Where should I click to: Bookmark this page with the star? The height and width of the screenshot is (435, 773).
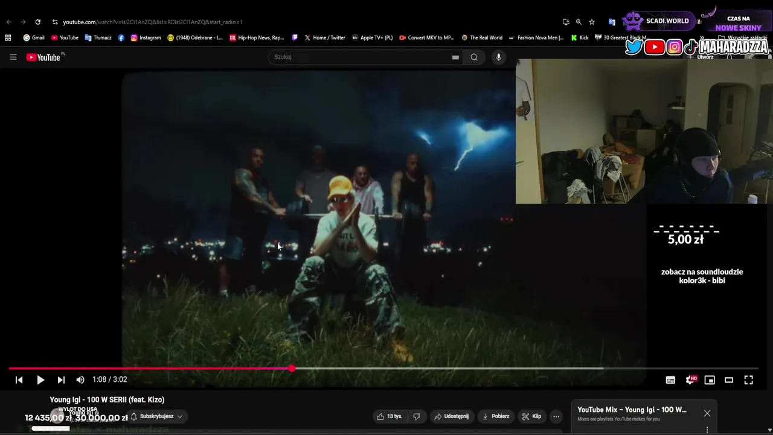(592, 22)
